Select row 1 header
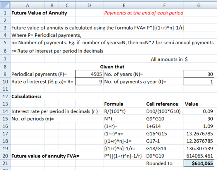Screen dimensions: 217x170 click(x=5, y=13)
